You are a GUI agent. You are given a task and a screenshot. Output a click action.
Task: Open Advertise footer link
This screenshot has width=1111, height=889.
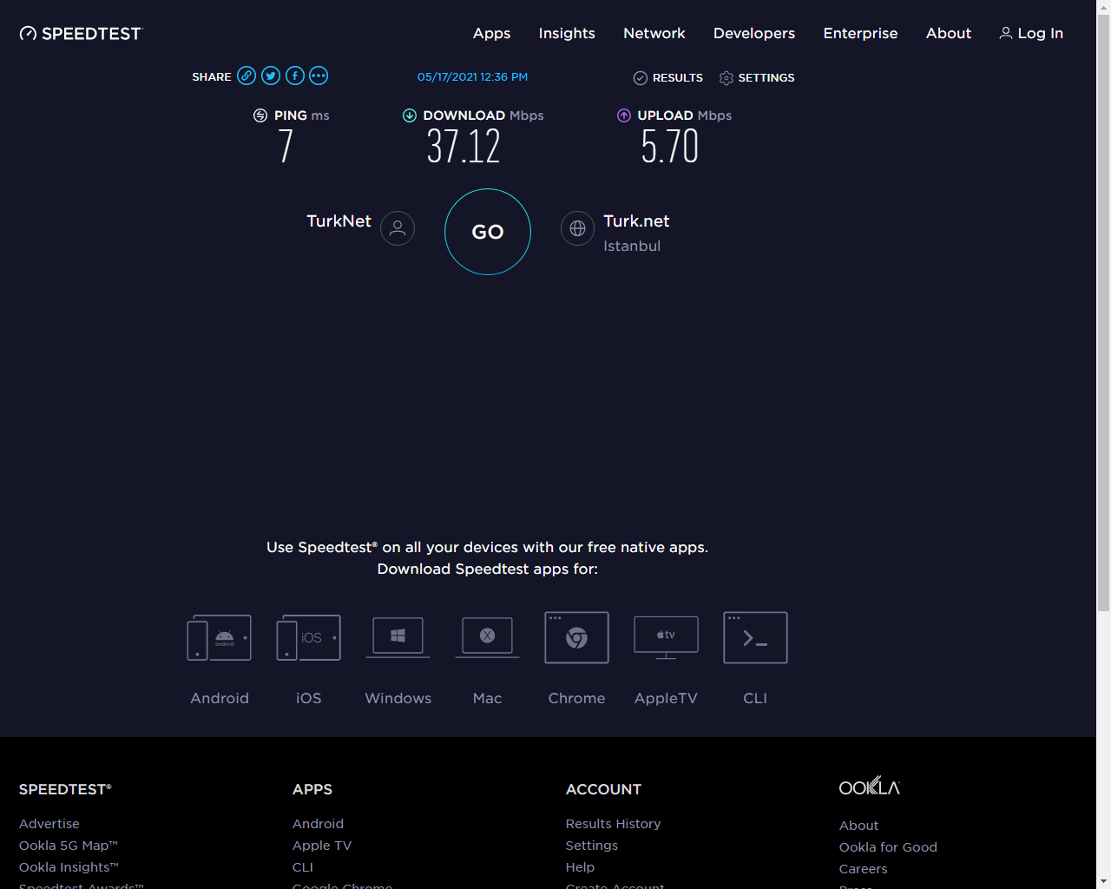(x=49, y=823)
